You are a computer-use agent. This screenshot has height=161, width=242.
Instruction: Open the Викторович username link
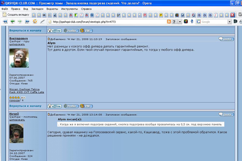(x=18, y=39)
